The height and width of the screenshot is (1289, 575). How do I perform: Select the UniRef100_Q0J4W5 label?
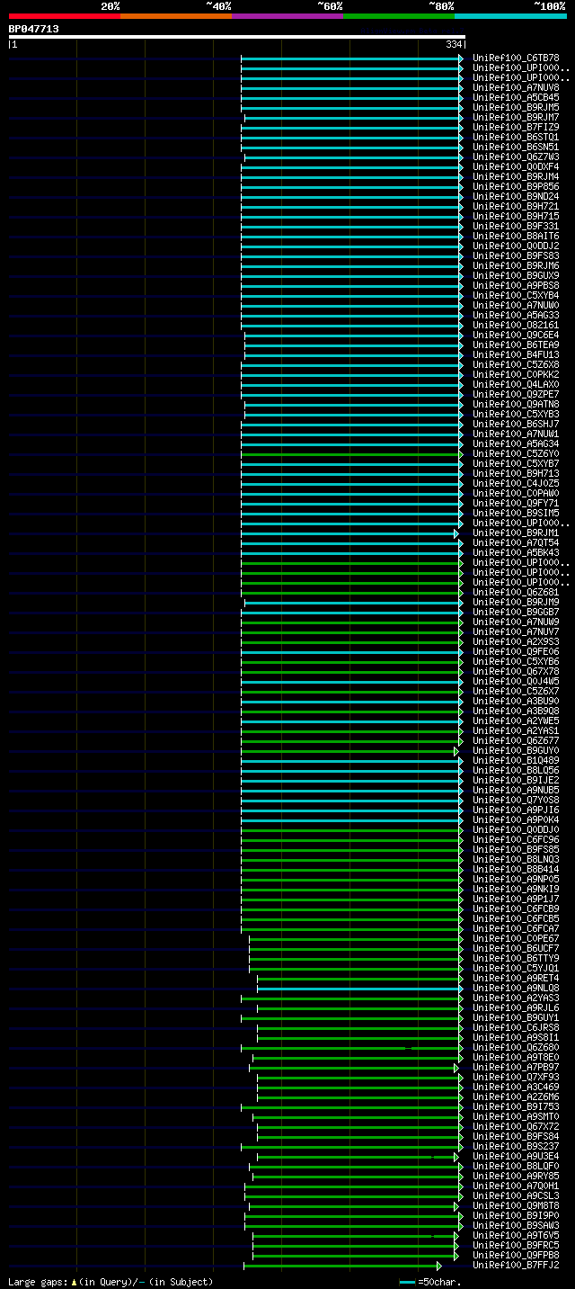517,682
